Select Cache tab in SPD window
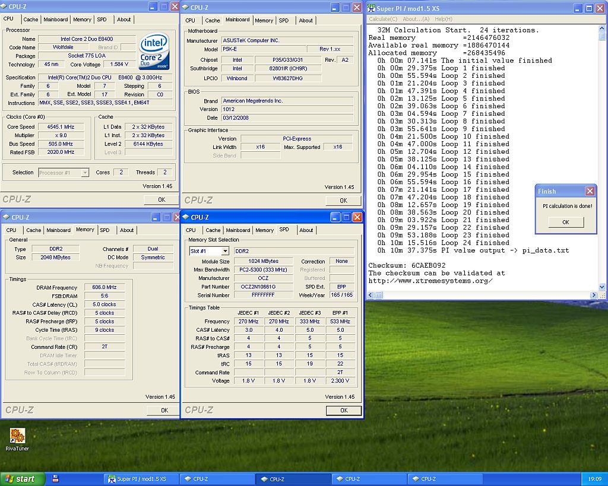 click(x=213, y=230)
